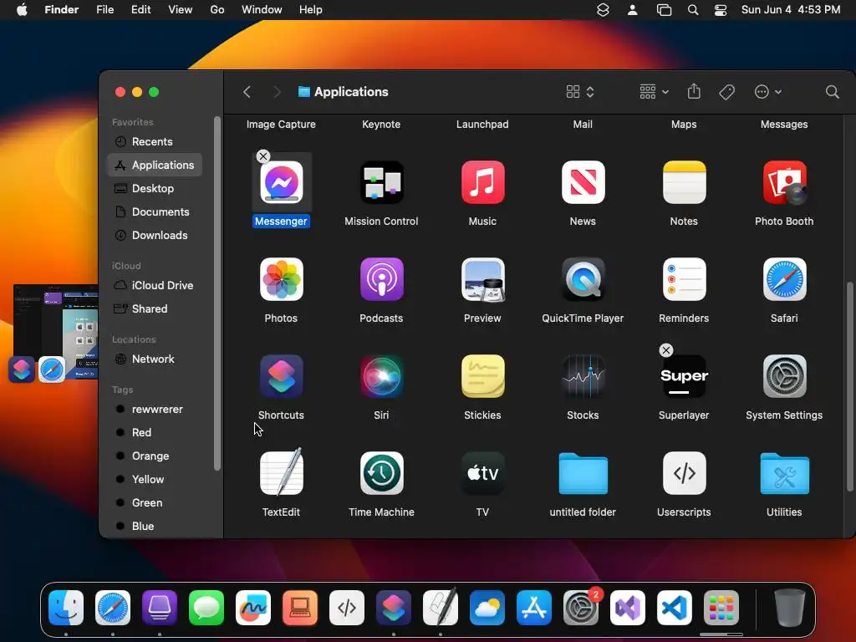Filter by the Yellow tag
856x642 pixels.
[155, 479]
